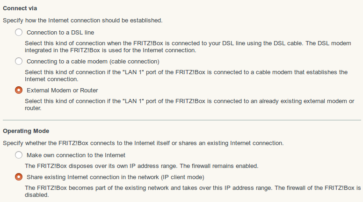This screenshot has height=202, width=363.
Task: Enable the "Make own connection to the Internet" radio button
Action: (x=19, y=155)
